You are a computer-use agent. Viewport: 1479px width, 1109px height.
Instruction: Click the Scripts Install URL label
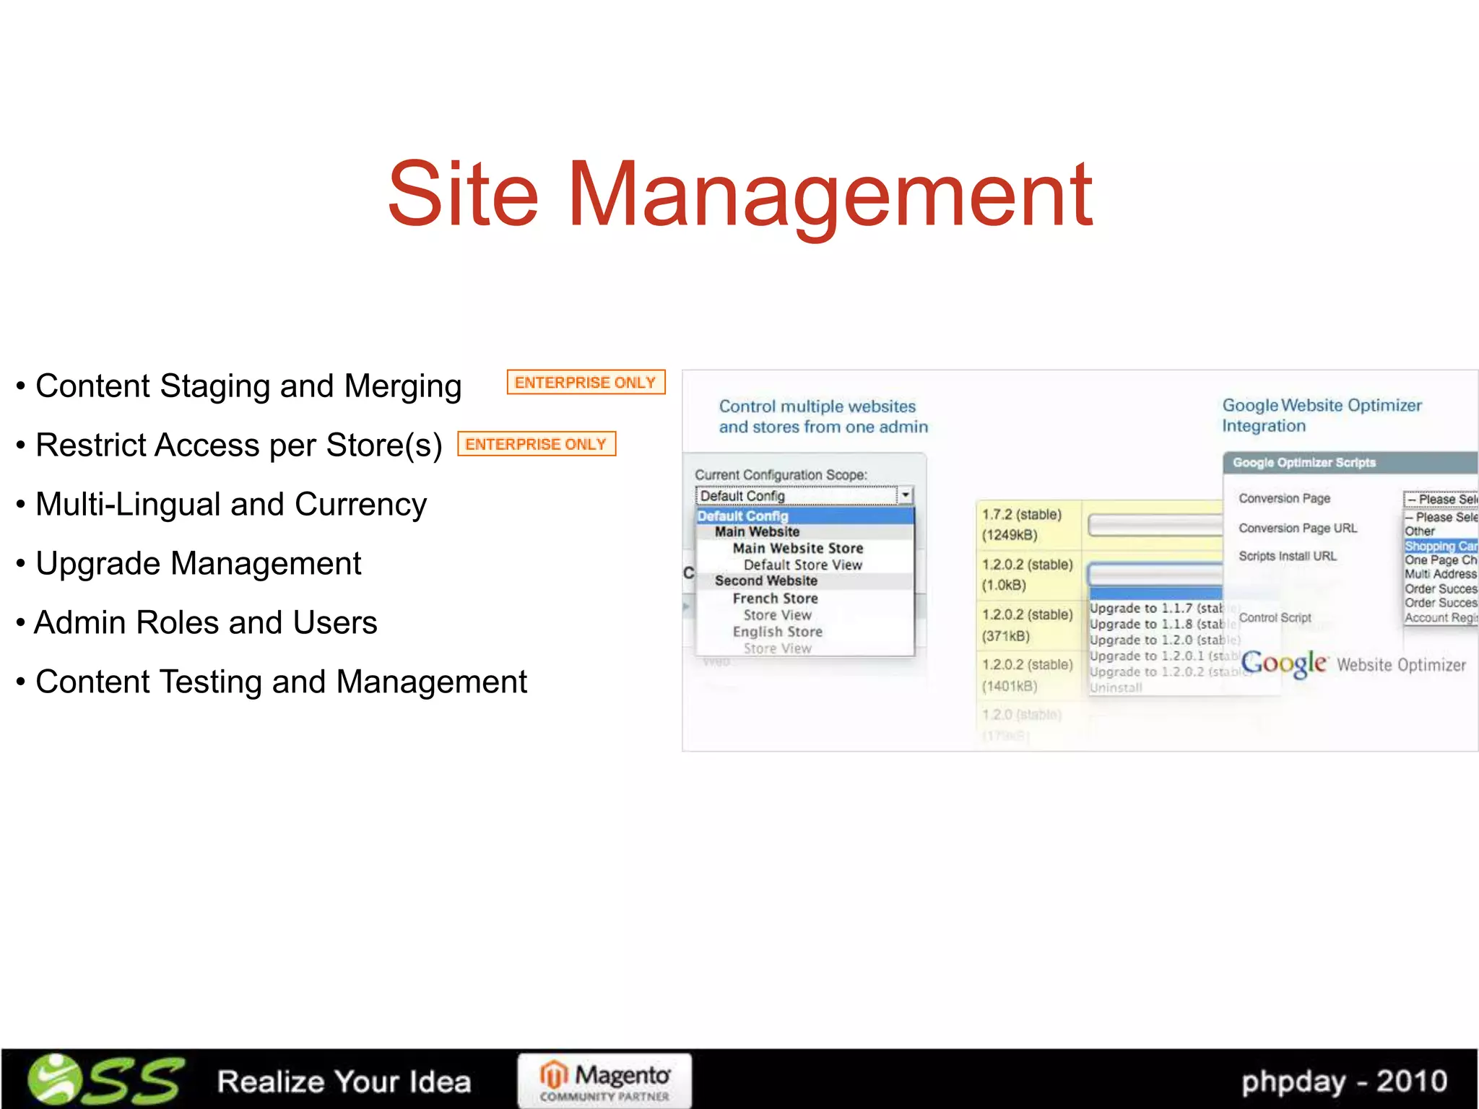pyautogui.click(x=1288, y=556)
